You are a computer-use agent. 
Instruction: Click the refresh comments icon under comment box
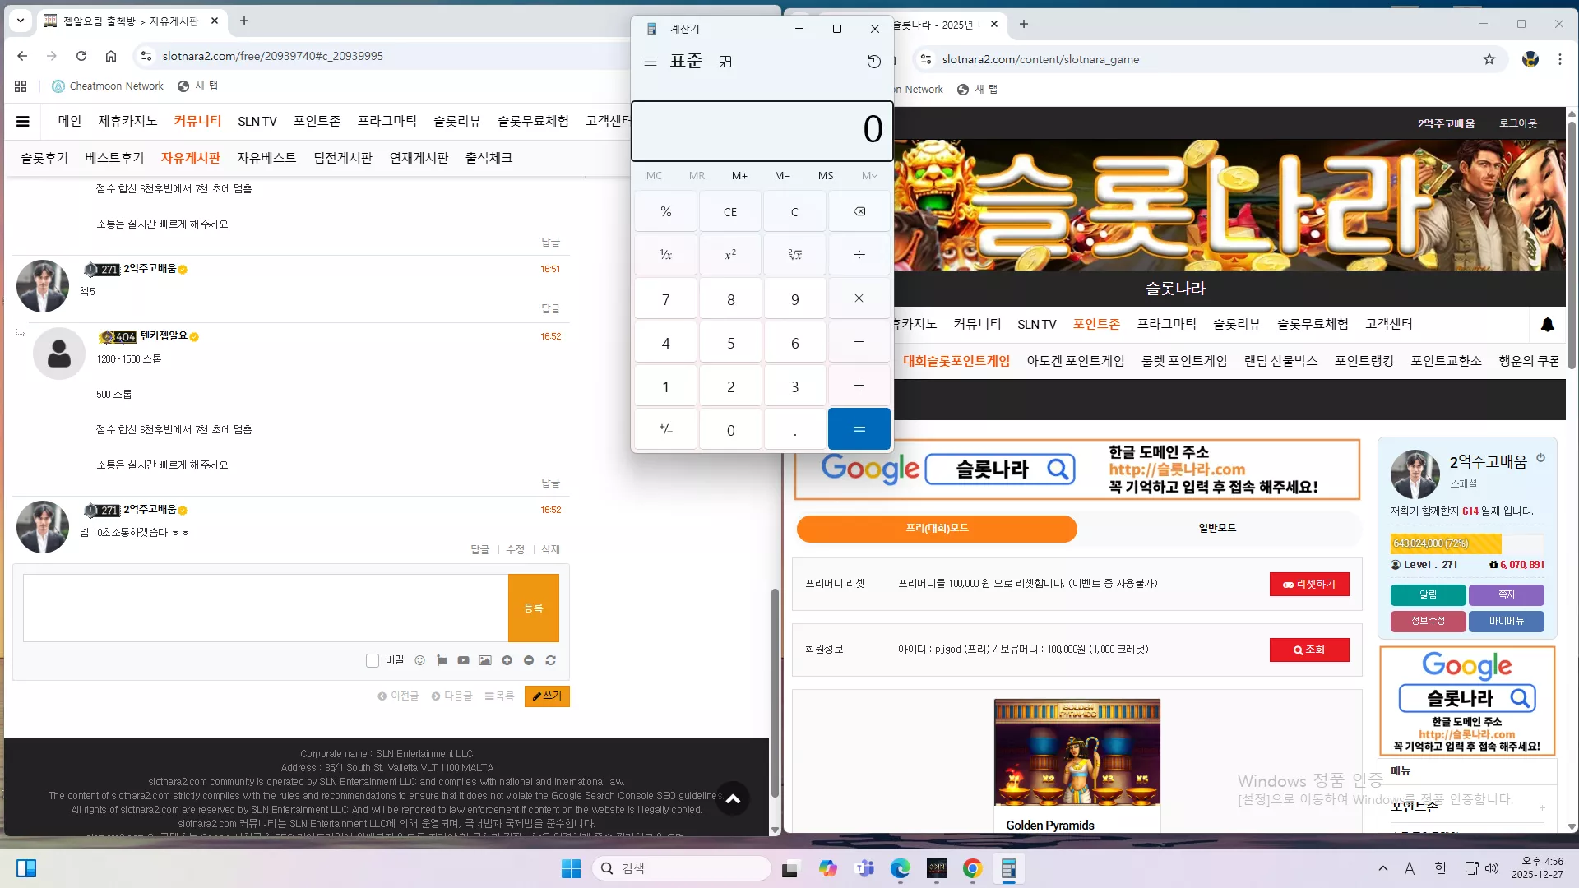551,660
